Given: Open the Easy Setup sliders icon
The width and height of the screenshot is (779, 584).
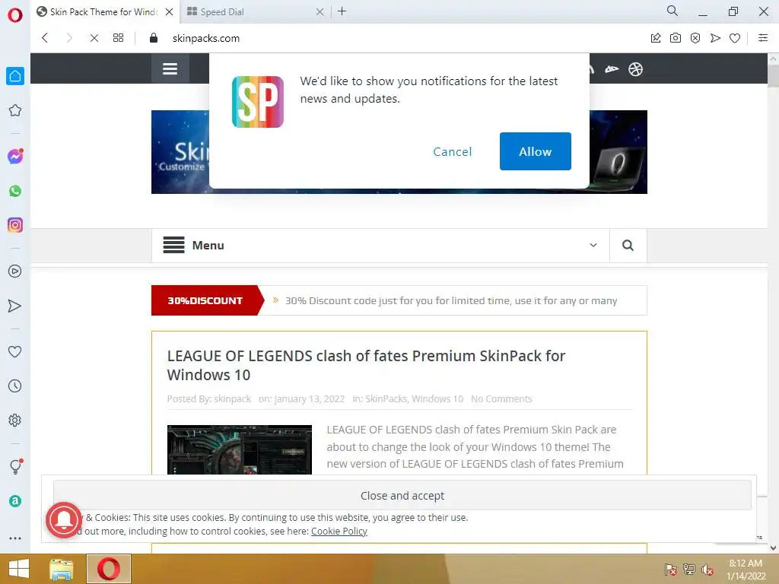Looking at the screenshot, I should [763, 38].
